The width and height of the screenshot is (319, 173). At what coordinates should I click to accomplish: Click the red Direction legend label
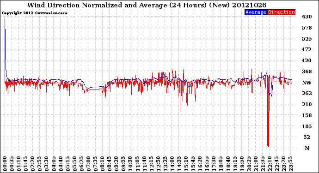pyautogui.click(x=281, y=12)
